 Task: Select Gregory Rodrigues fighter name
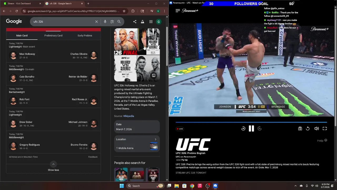pos(29,145)
